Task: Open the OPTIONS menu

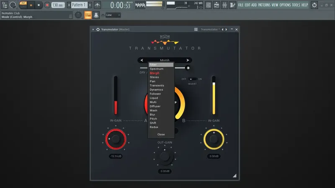Action: coord(285,5)
